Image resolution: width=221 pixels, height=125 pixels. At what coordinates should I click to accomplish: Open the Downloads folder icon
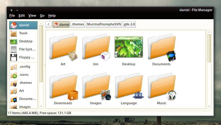click(x=63, y=86)
